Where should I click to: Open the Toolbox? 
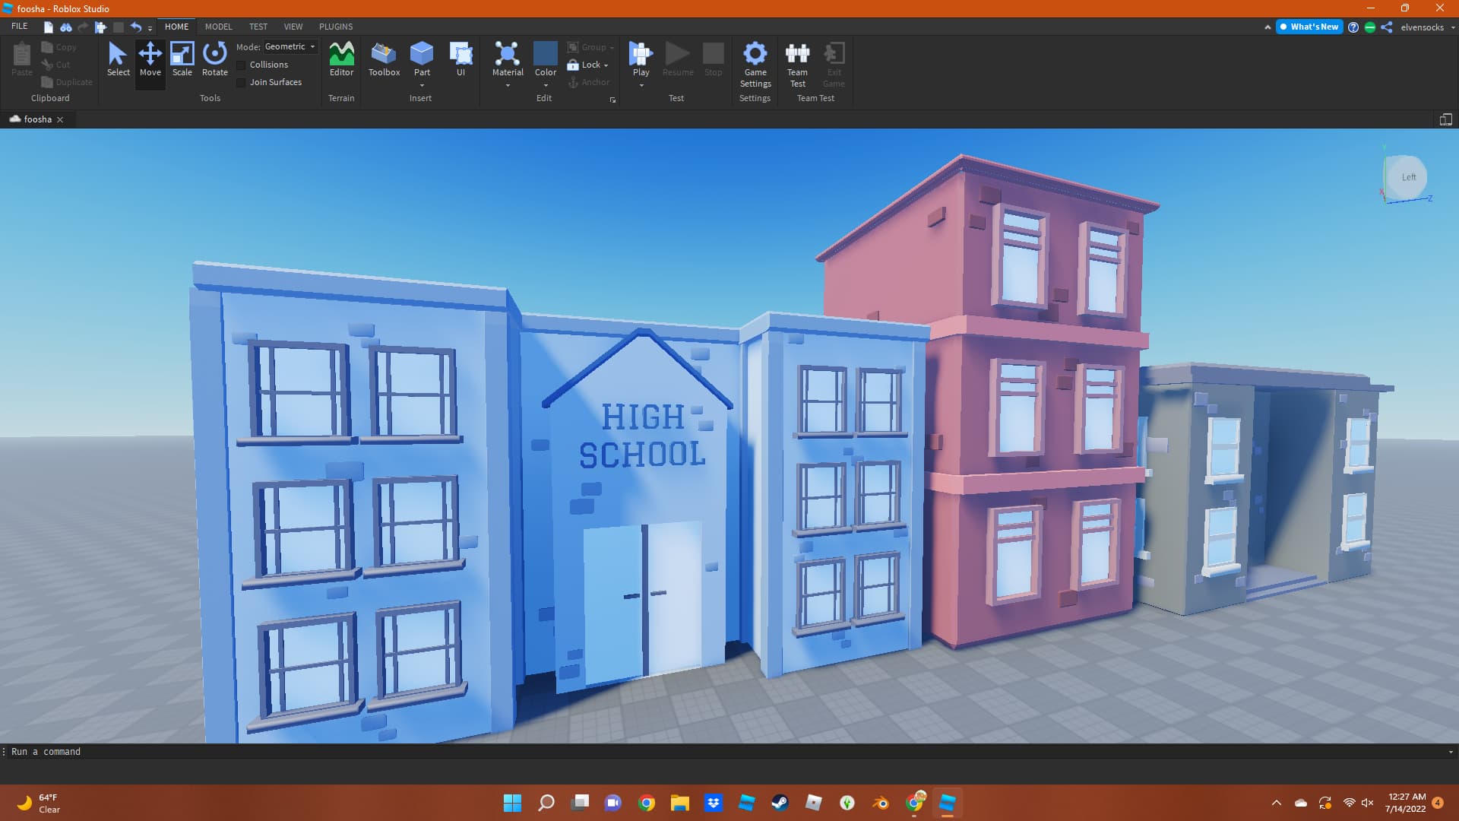384,61
